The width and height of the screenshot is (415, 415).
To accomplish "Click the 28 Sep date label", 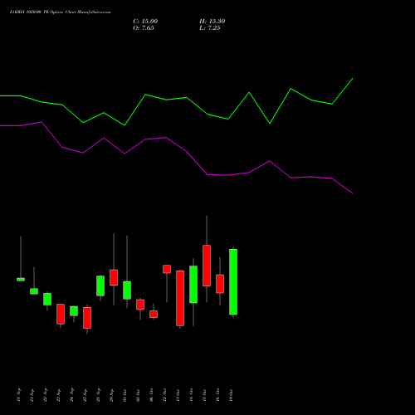I will coord(98,395).
